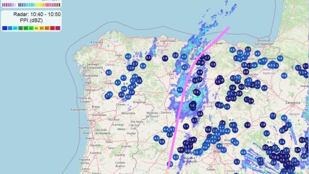Image resolution: width=309 pixels, height=174 pixels.
Task: Click the 4.5 station marker beside Lugo
Action: [128, 57]
